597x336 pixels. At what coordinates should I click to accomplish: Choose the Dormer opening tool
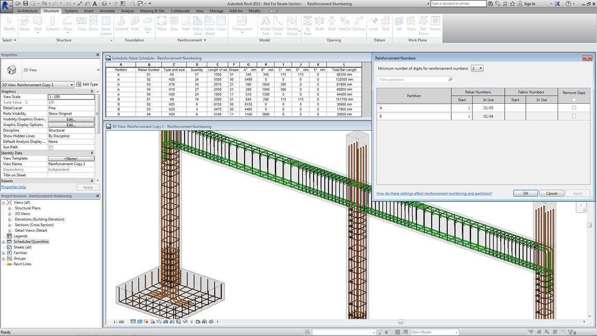(359, 24)
